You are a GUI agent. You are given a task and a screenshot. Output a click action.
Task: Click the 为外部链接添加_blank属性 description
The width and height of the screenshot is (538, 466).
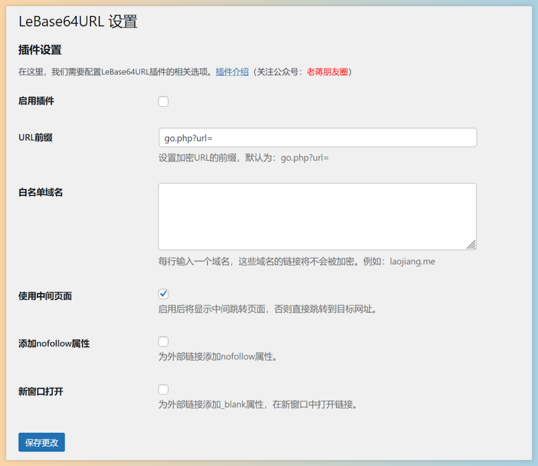coord(258,405)
